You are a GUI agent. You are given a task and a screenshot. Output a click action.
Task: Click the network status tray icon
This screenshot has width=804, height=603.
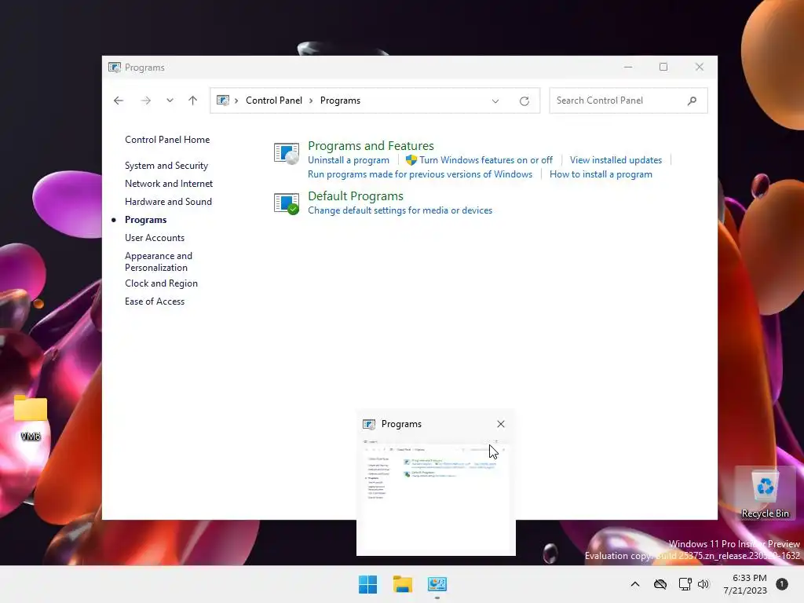click(685, 584)
